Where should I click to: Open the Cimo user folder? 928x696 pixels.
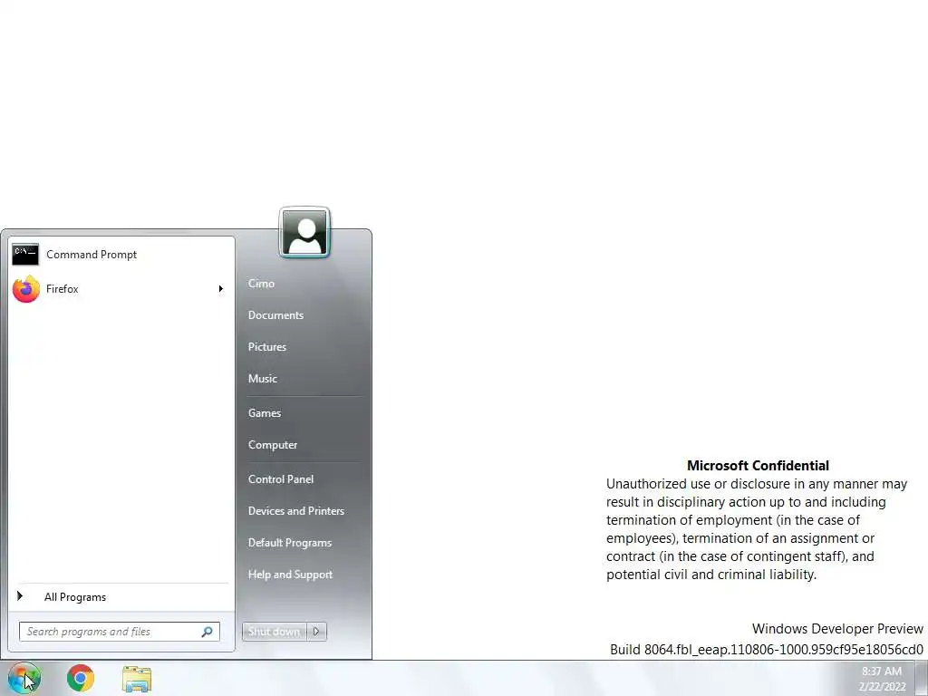click(x=261, y=284)
